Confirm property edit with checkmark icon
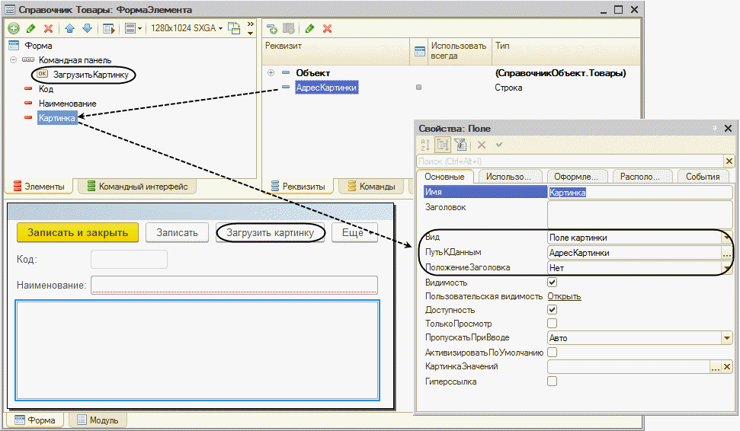 [499, 145]
